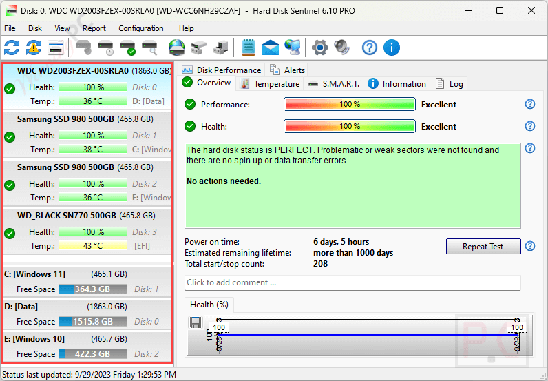Viewport: 548px width, 381px height.
Task: Select the WD_BLACK SN770 500GB disk entry
Action: [x=87, y=231]
